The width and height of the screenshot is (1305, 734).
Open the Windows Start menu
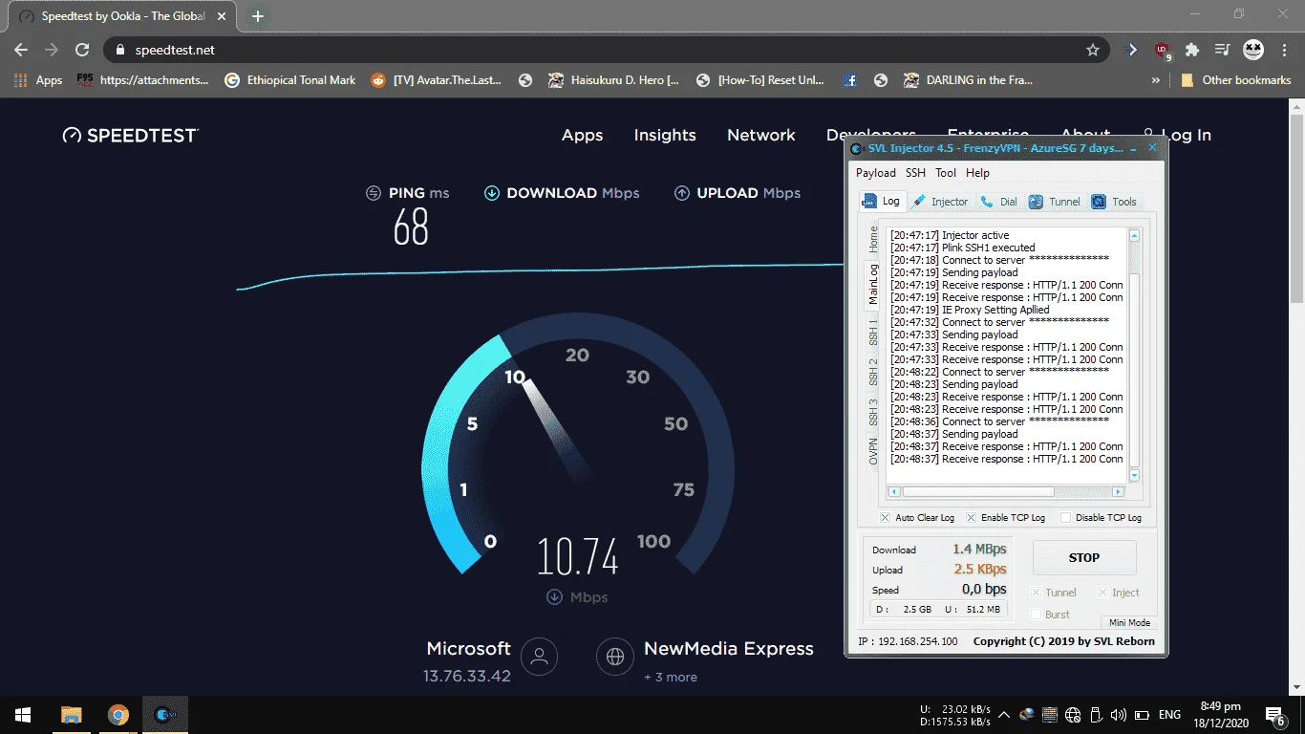(23, 715)
